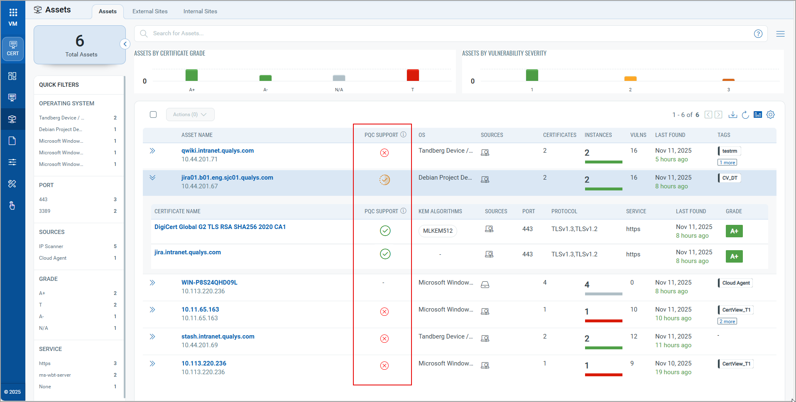Image resolution: width=796 pixels, height=402 pixels.
Task: Select checkbox row for qwiki.intranet.qualys.com
Action: (153, 151)
